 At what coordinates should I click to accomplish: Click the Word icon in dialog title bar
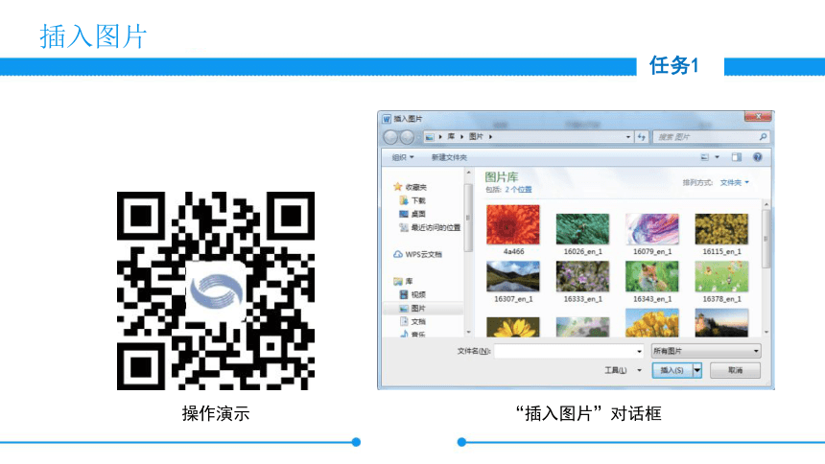(387, 119)
